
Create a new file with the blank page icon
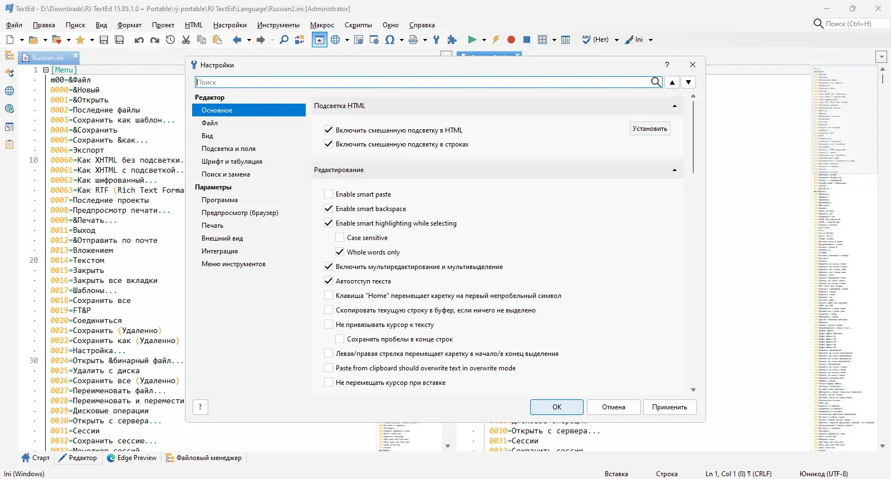point(10,40)
